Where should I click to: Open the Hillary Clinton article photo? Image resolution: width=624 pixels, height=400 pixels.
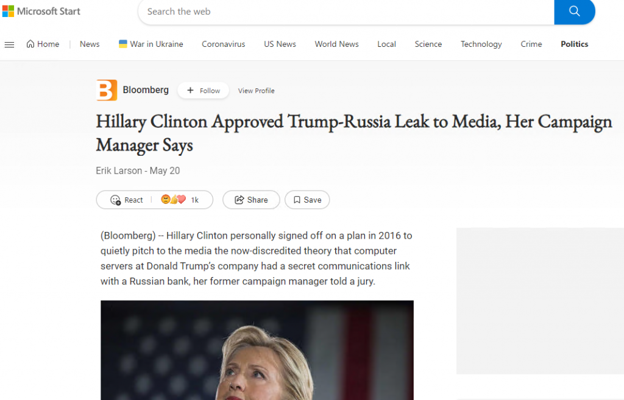pos(257,350)
